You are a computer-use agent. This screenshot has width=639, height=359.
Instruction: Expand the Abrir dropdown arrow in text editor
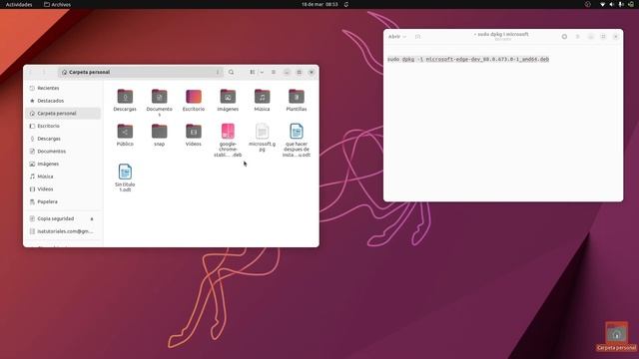point(404,37)
